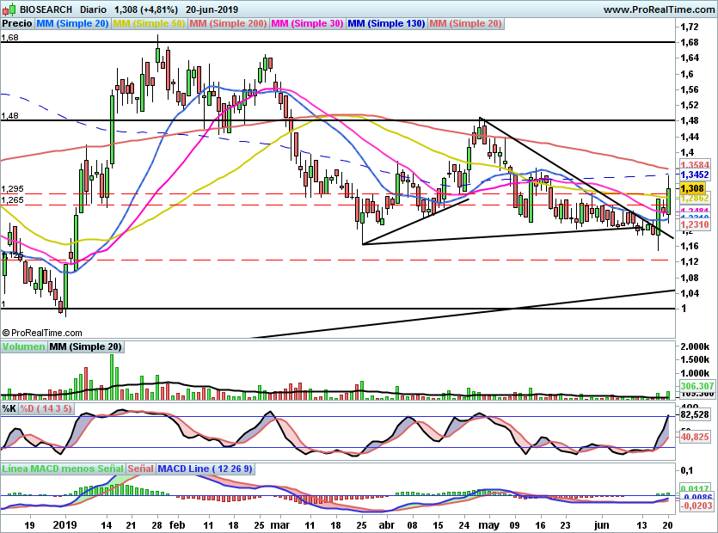The height and width of the screenshot is (533, 718).
Task: Select the %K stochastic label
Action: 9,408
